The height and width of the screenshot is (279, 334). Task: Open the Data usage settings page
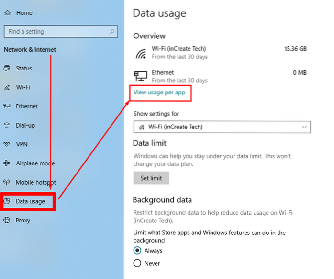pyautogui.click(x=30, y=201)
